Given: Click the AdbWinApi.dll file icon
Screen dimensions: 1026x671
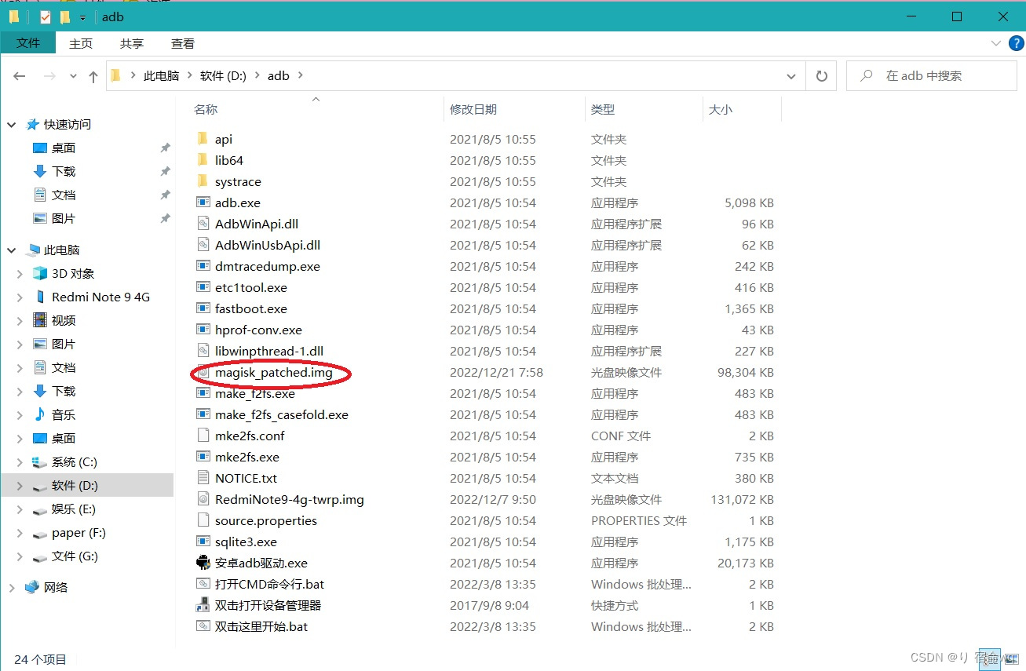Looking at the screenshot, I should [x=203, y=224].
